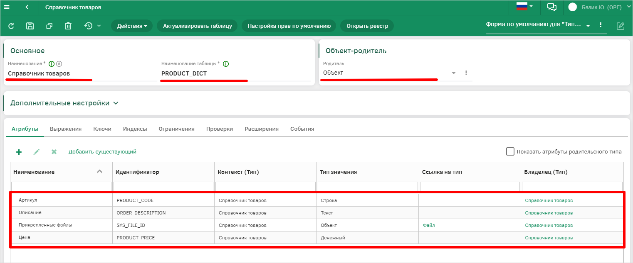
Task: Click the Идентификатор column header
Action: click(x=163, y=172)
